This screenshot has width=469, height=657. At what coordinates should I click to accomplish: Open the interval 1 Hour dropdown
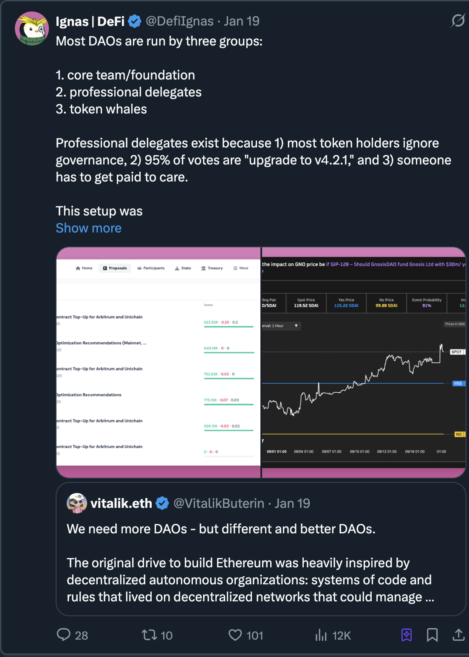[280, 326]
